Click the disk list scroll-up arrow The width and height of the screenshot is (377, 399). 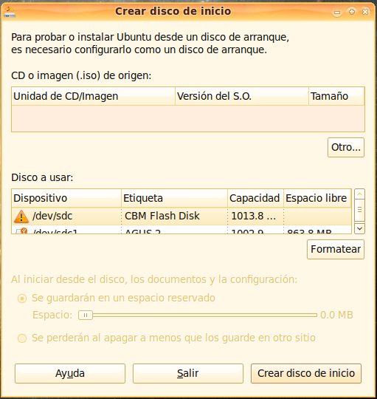click(359, 194)
